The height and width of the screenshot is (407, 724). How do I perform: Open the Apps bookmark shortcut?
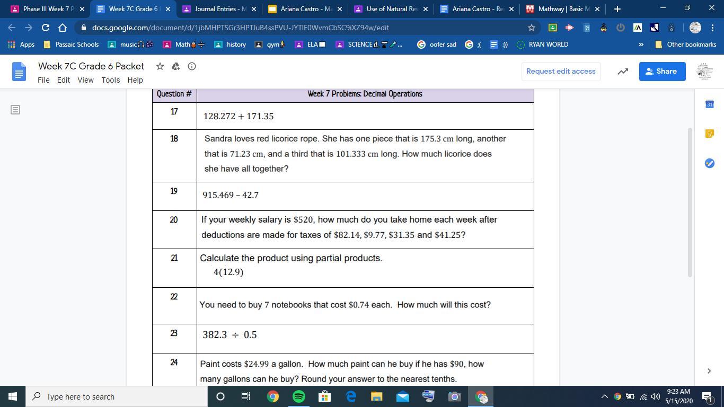(x=21, y=45)
